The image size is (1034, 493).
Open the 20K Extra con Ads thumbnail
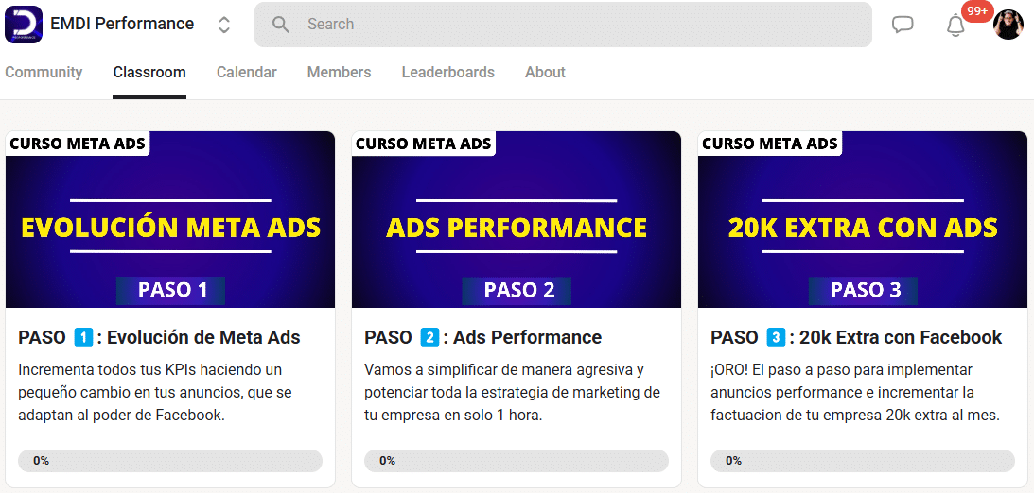click(863, 220)
